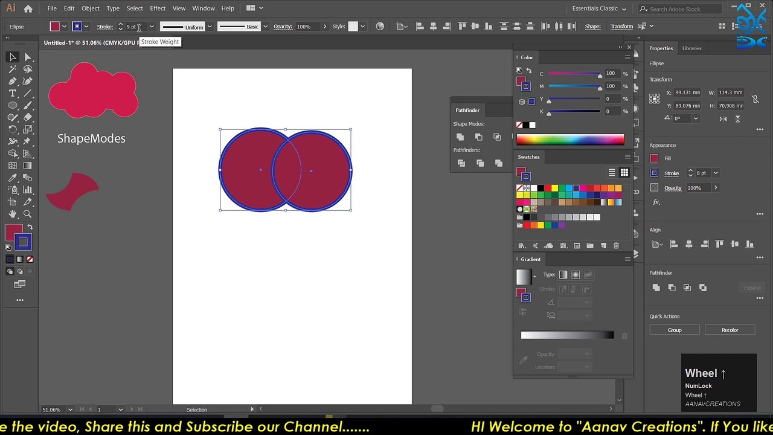Open Color panel options menu
This screenshot has width=773, height=435.
coord(627,57)
